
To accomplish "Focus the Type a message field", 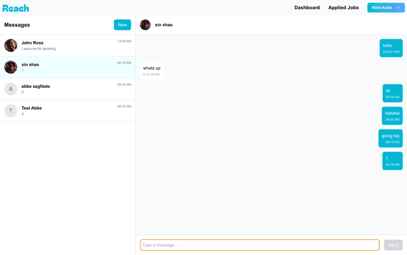I will pyautogui.click(x=259, y=245).
